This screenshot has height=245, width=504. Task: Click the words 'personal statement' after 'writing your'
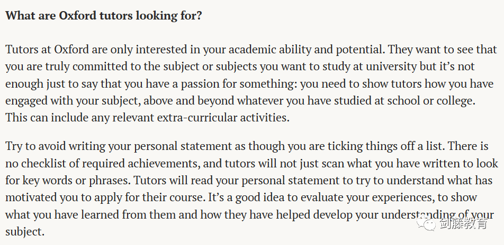pos(182,147)
